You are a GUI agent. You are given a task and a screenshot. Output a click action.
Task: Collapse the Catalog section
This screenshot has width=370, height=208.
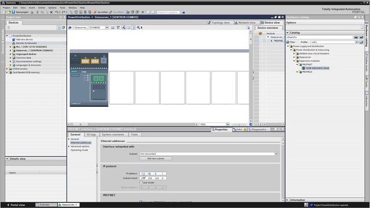coord(288,32)
